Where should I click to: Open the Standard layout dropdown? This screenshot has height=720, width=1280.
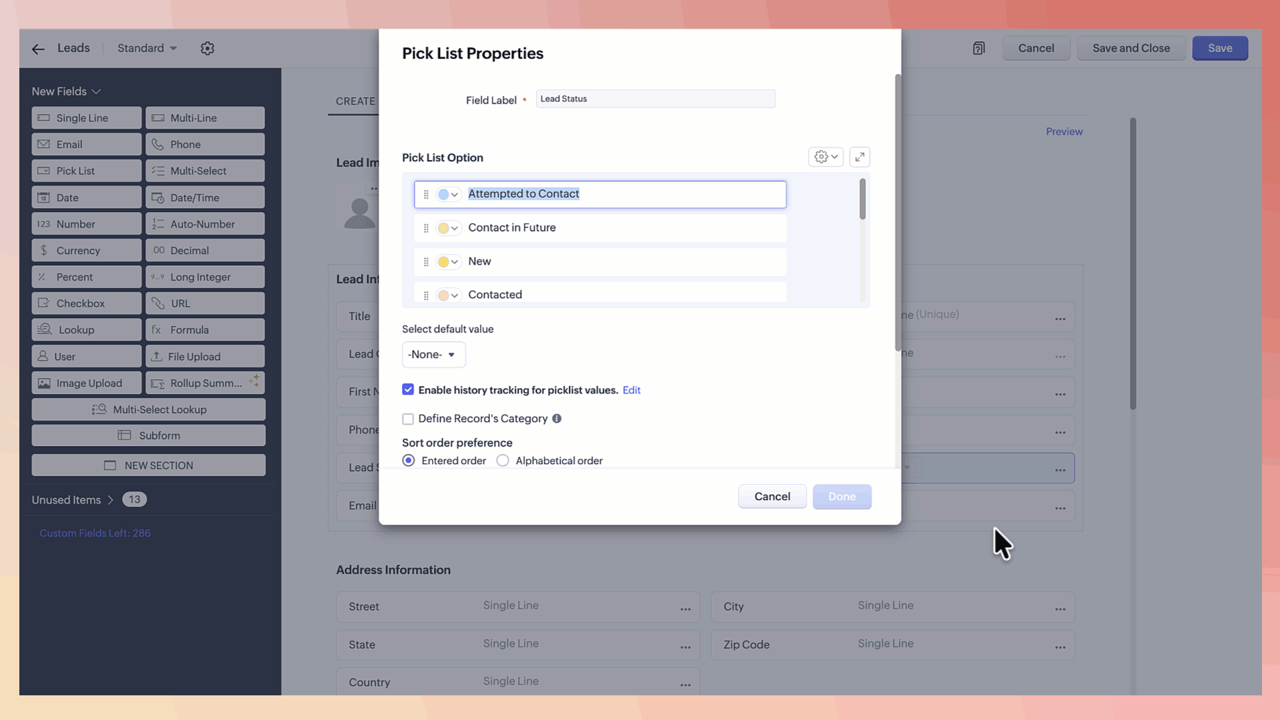pyautogui.click(x=147, y=49)
